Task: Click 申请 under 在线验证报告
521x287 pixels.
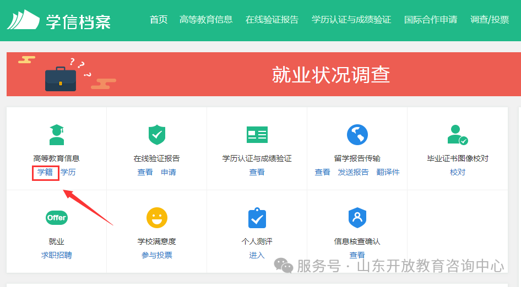Action: coord(169,172)
